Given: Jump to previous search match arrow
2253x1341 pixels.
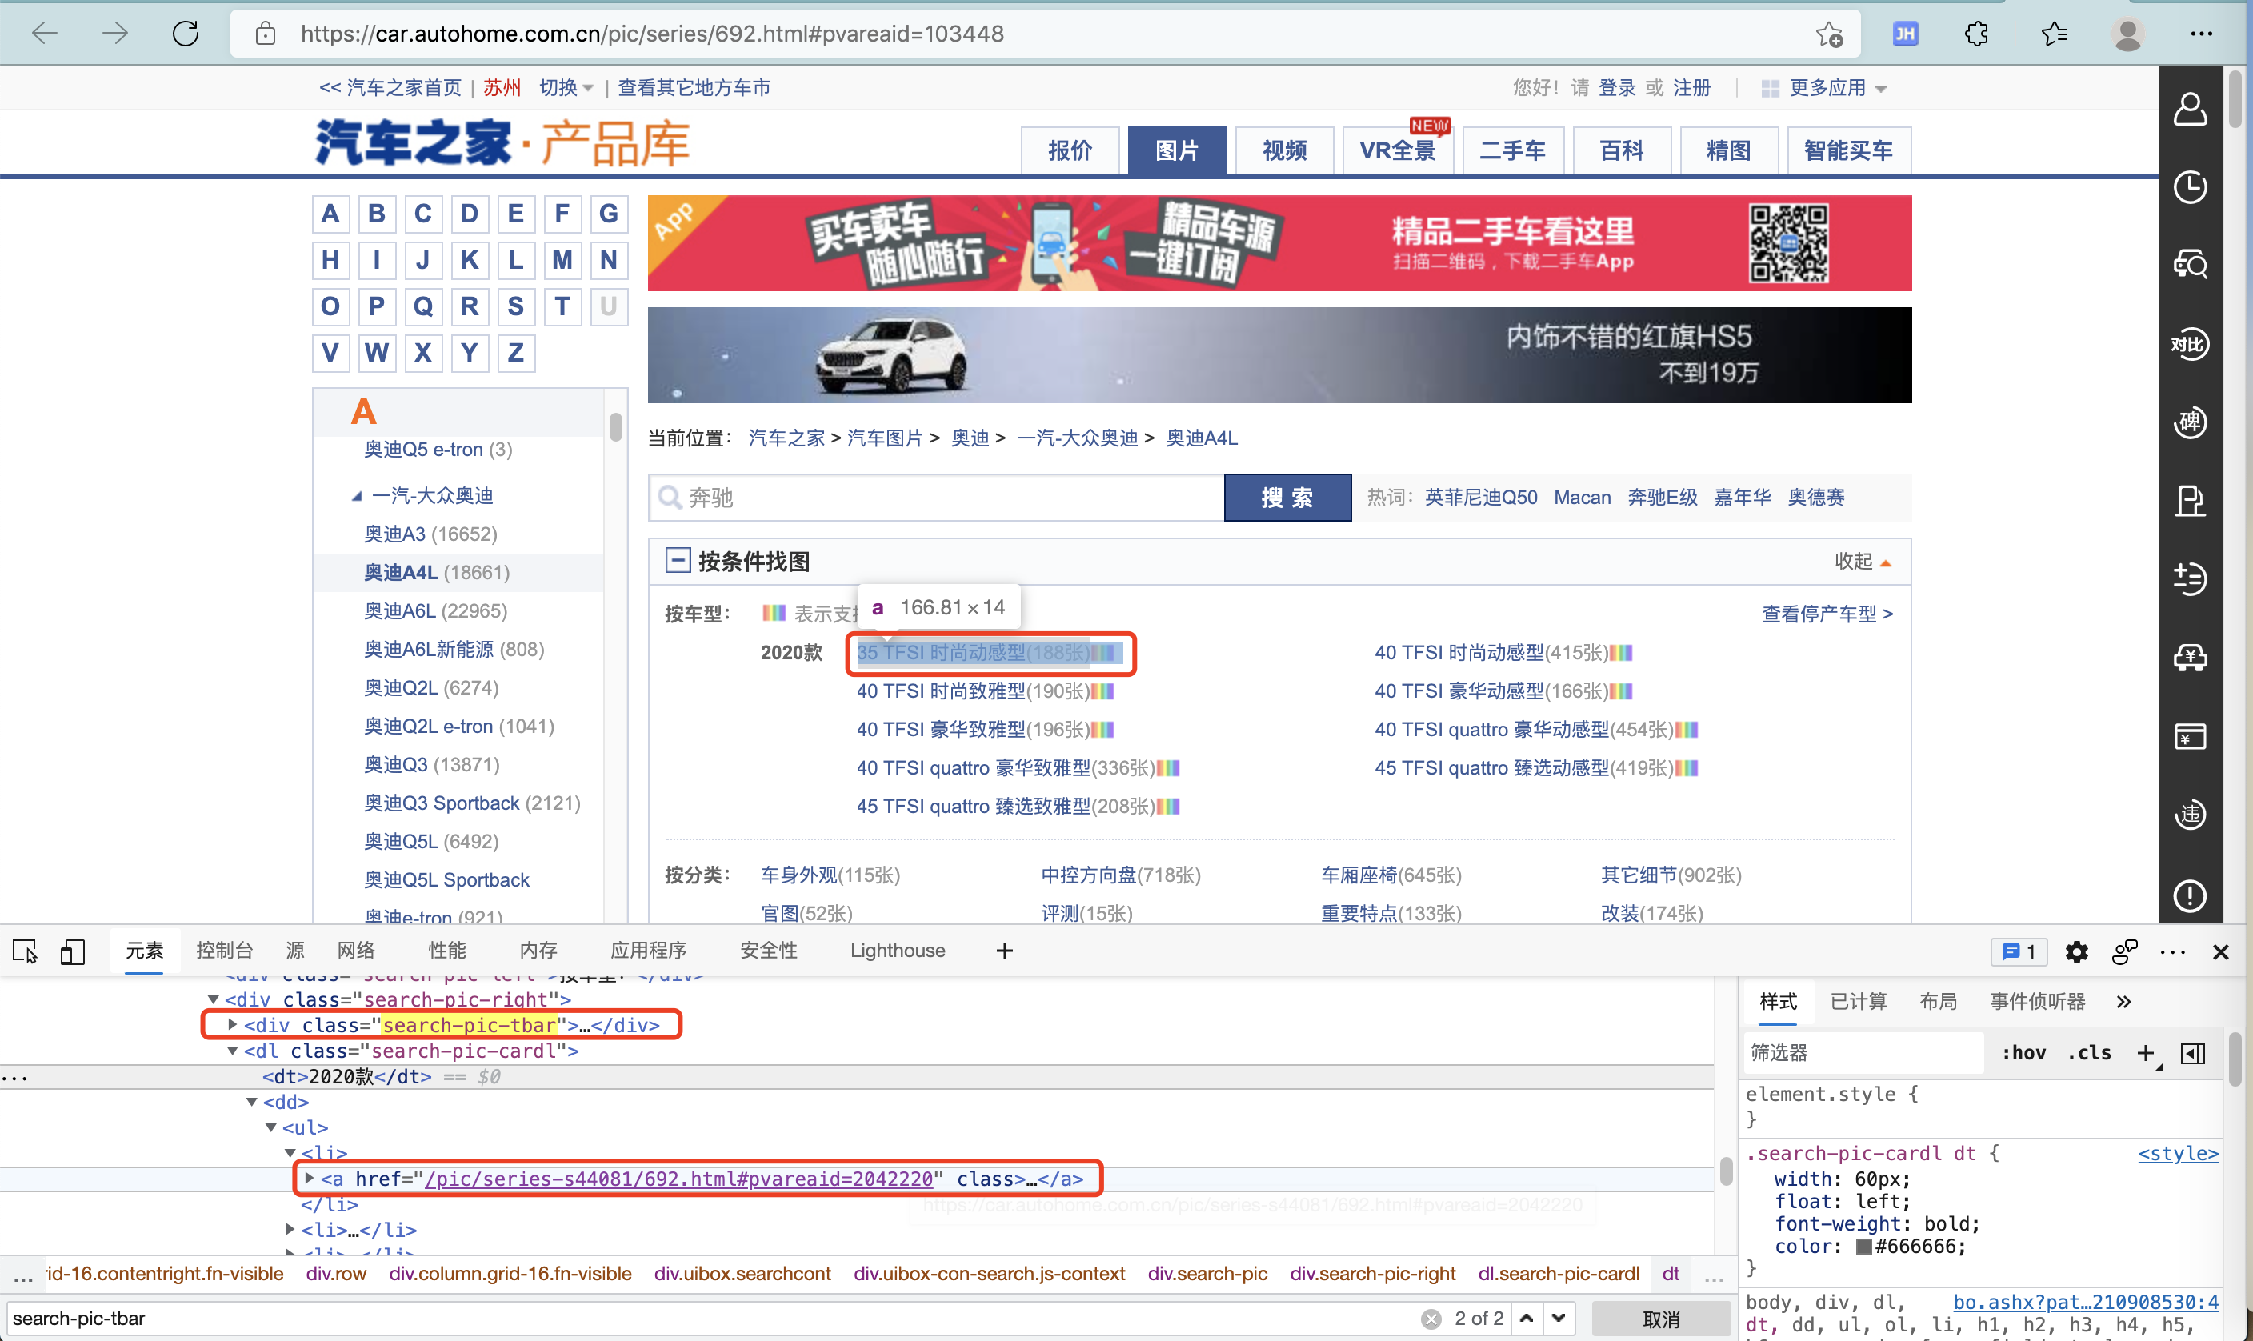Looking at the screenshot, I should [x=1527, y=1318].
